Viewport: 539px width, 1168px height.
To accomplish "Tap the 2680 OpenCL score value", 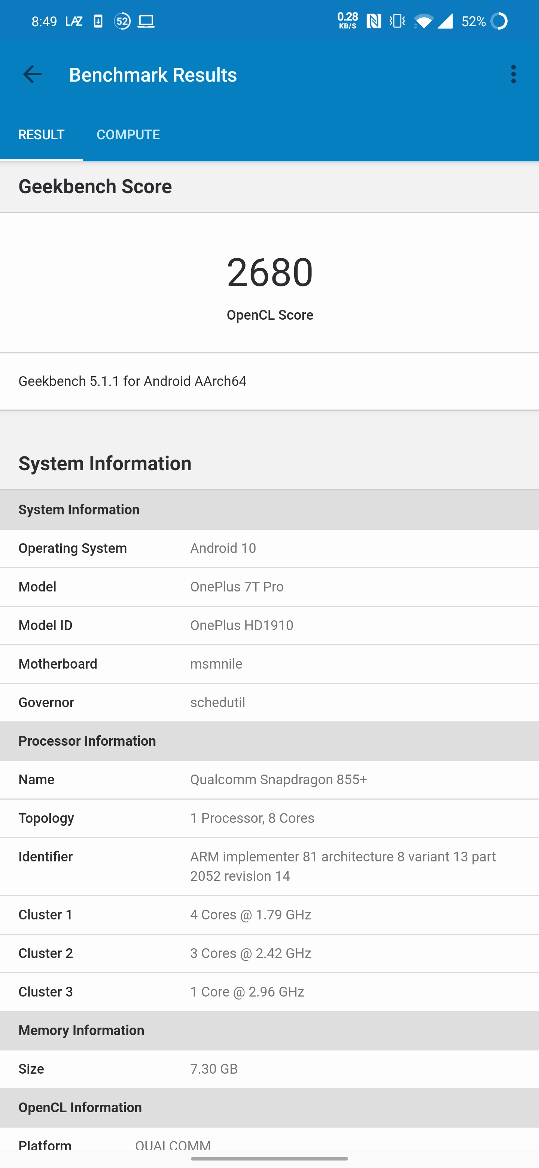I will pos(270,272).
